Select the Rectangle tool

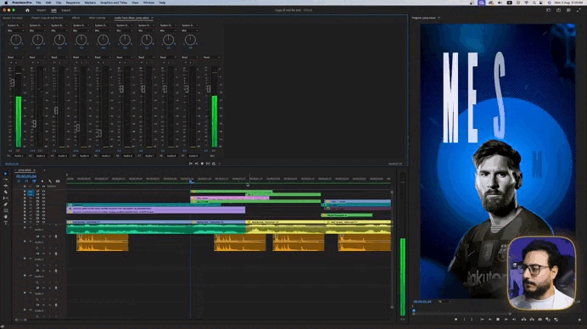(6, 210)
